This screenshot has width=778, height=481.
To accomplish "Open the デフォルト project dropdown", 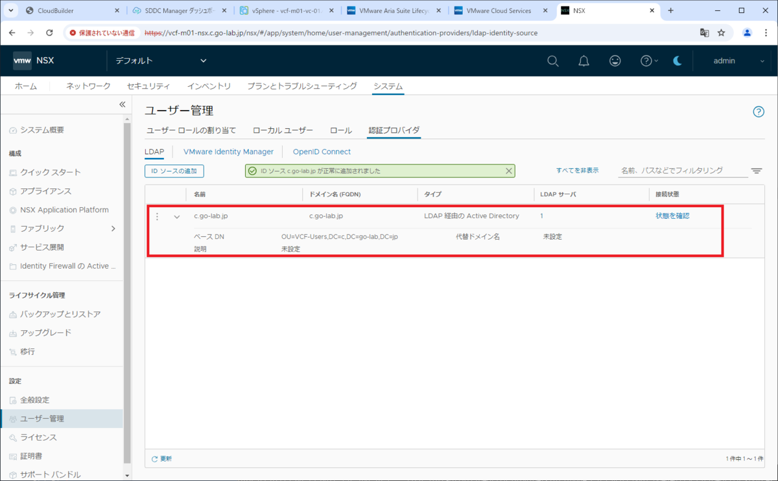I will point(161,61).
